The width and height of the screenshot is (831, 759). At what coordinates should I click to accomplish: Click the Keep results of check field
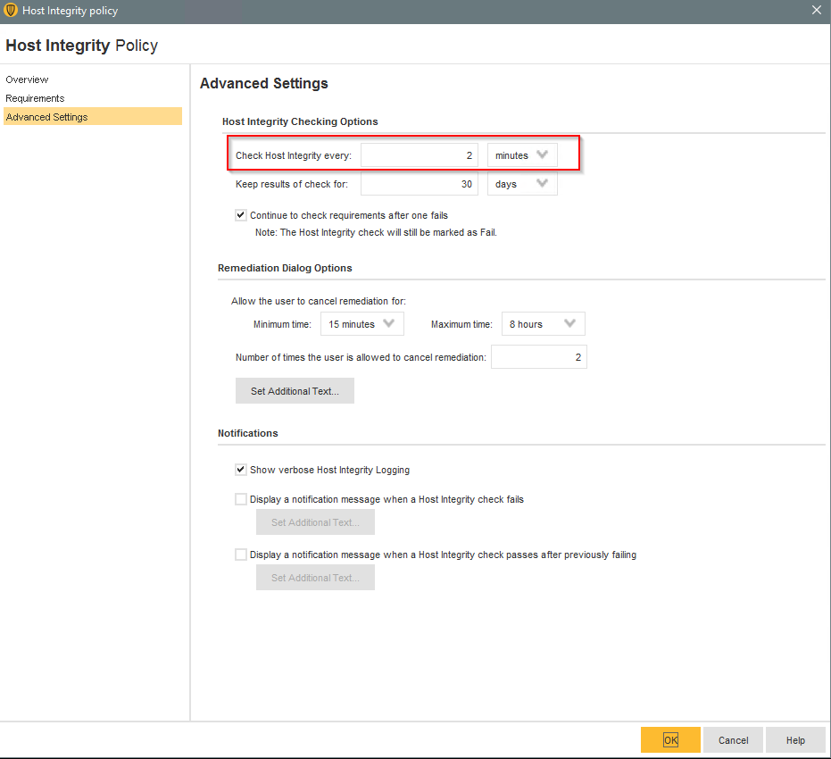(419, 184)
